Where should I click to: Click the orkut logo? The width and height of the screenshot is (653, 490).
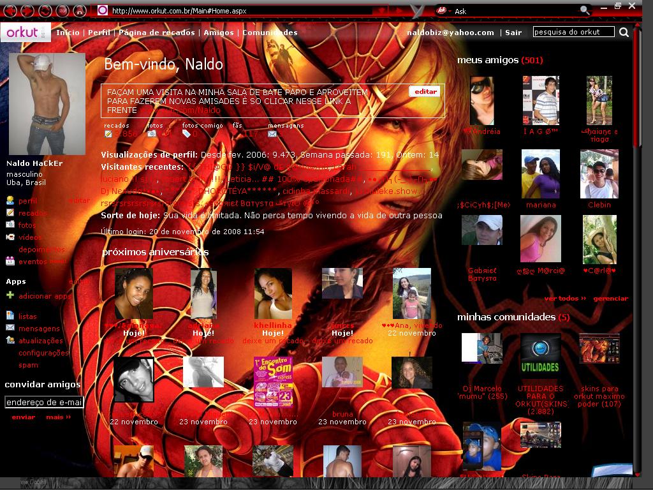pyautogui.click(x=26, y=32)
